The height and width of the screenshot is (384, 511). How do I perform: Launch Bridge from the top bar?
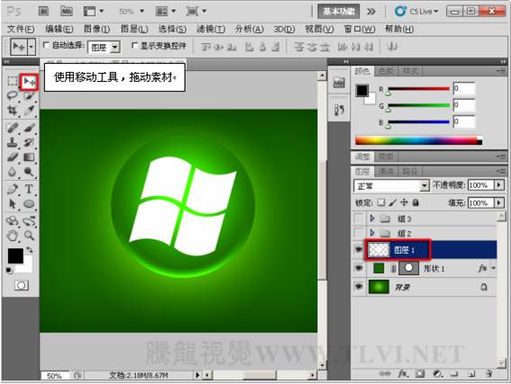[x=43, y=12]
